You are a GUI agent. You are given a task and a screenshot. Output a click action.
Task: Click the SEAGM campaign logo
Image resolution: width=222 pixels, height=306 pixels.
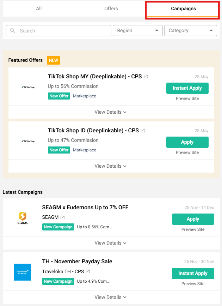coord(23,218)
